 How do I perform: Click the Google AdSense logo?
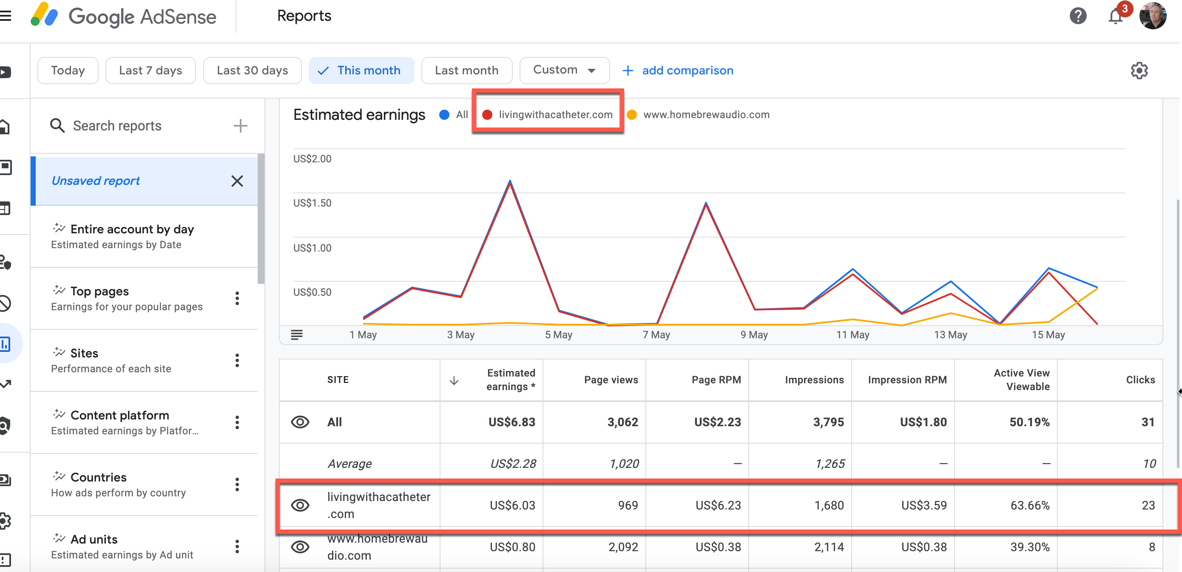(x=123, y=16)
